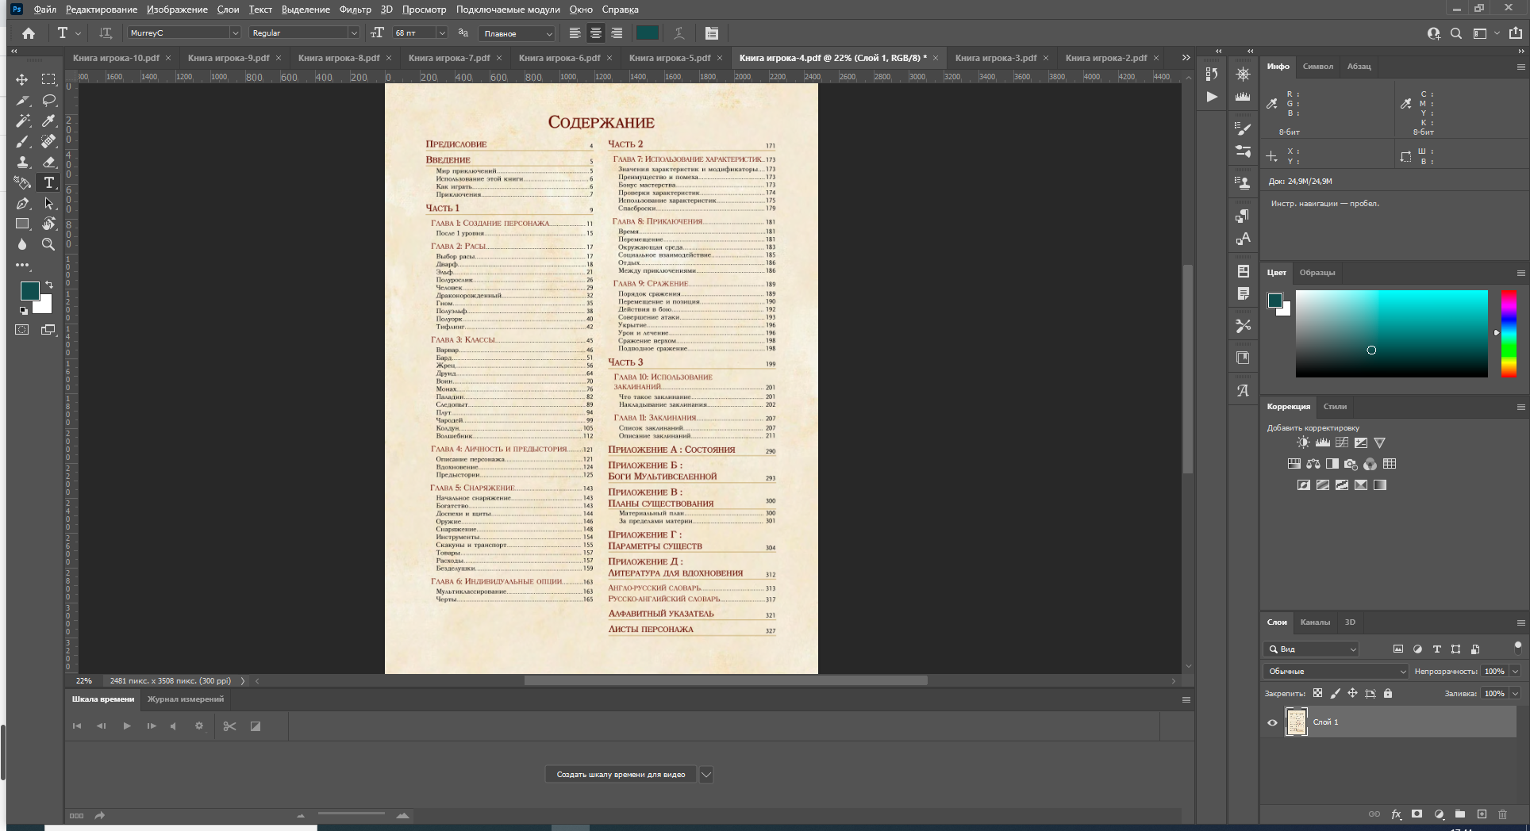This screenshot has width=1530, height=831.
Task: Select the Zoom tool
Action: [48, 244]
